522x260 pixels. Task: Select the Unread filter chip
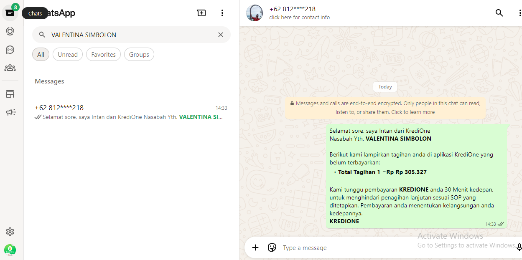pyautogui.click(x=68, y=54)
